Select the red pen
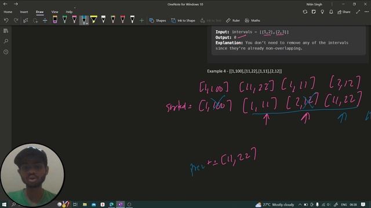The height and width of the screenshot is (208, 371). click(122, 20)
